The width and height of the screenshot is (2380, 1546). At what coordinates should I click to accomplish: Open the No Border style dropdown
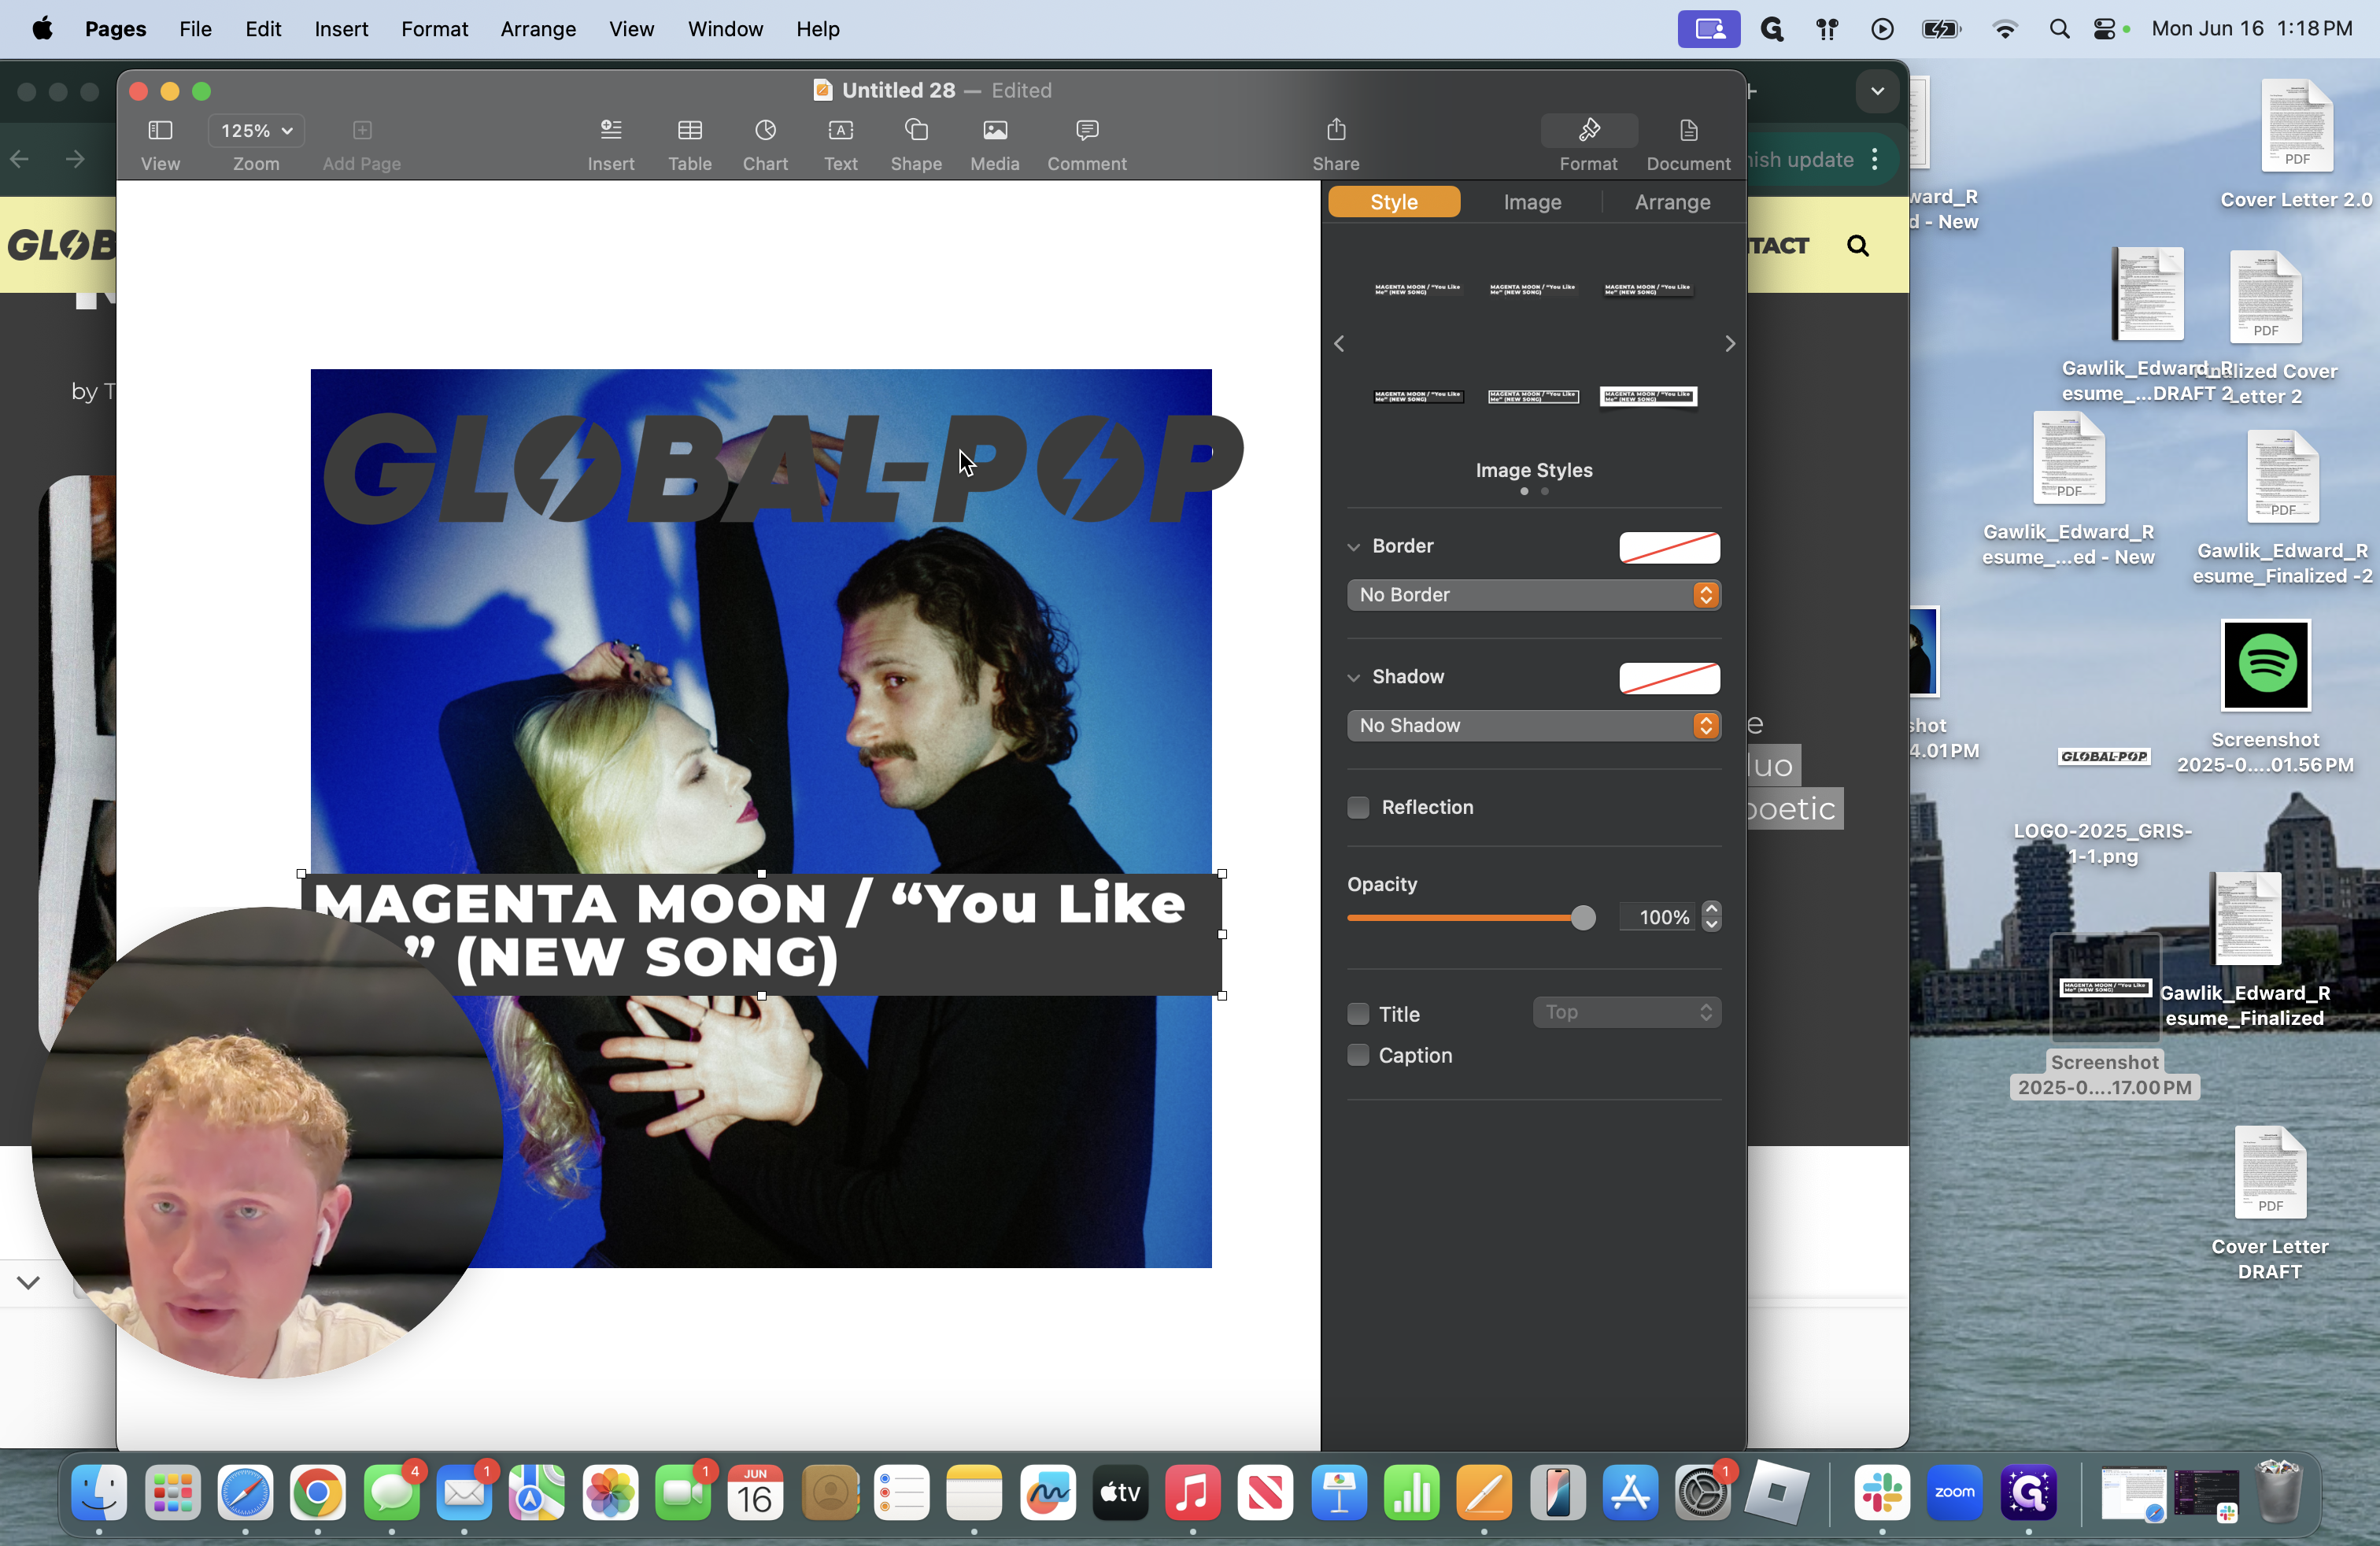(x=1533, y=595)
